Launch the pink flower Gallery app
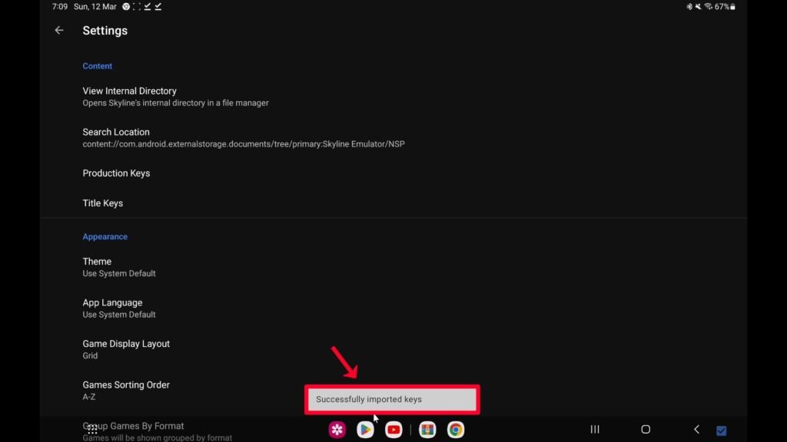This screenshot has height=442, width=787. point(337,430)
